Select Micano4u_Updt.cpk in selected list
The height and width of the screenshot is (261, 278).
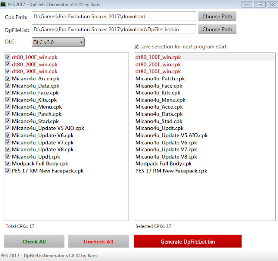[205, 128]
